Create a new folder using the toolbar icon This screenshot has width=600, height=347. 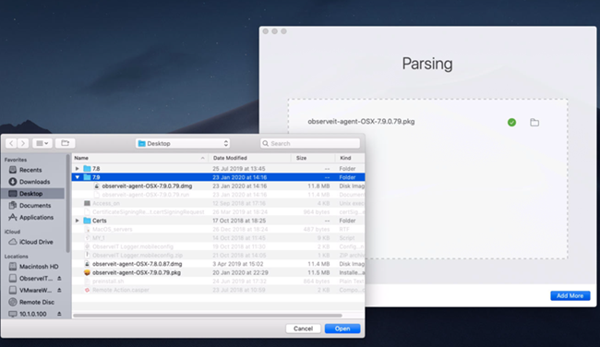coord(65,143)
